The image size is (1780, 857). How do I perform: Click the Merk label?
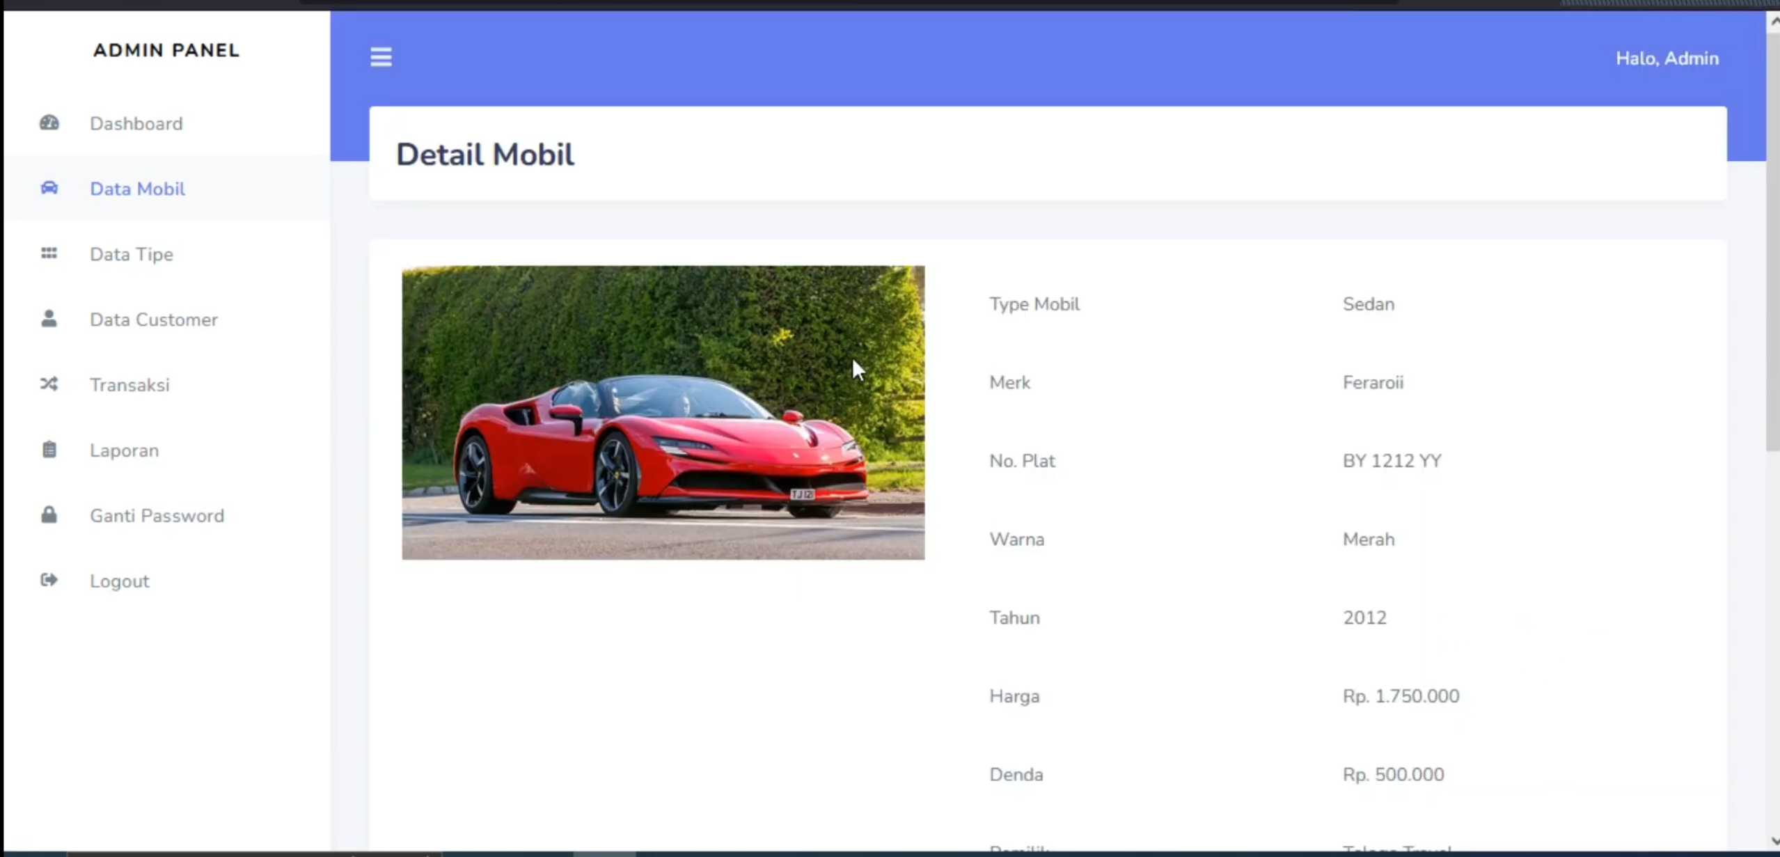pos(1010,382)
